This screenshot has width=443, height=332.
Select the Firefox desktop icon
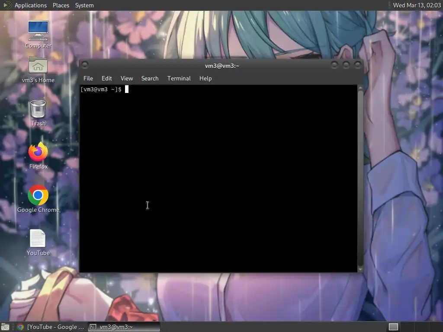click(38, 156)
